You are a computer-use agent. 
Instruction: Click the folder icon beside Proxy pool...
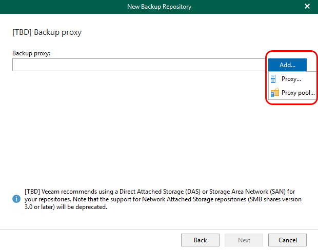274,93
